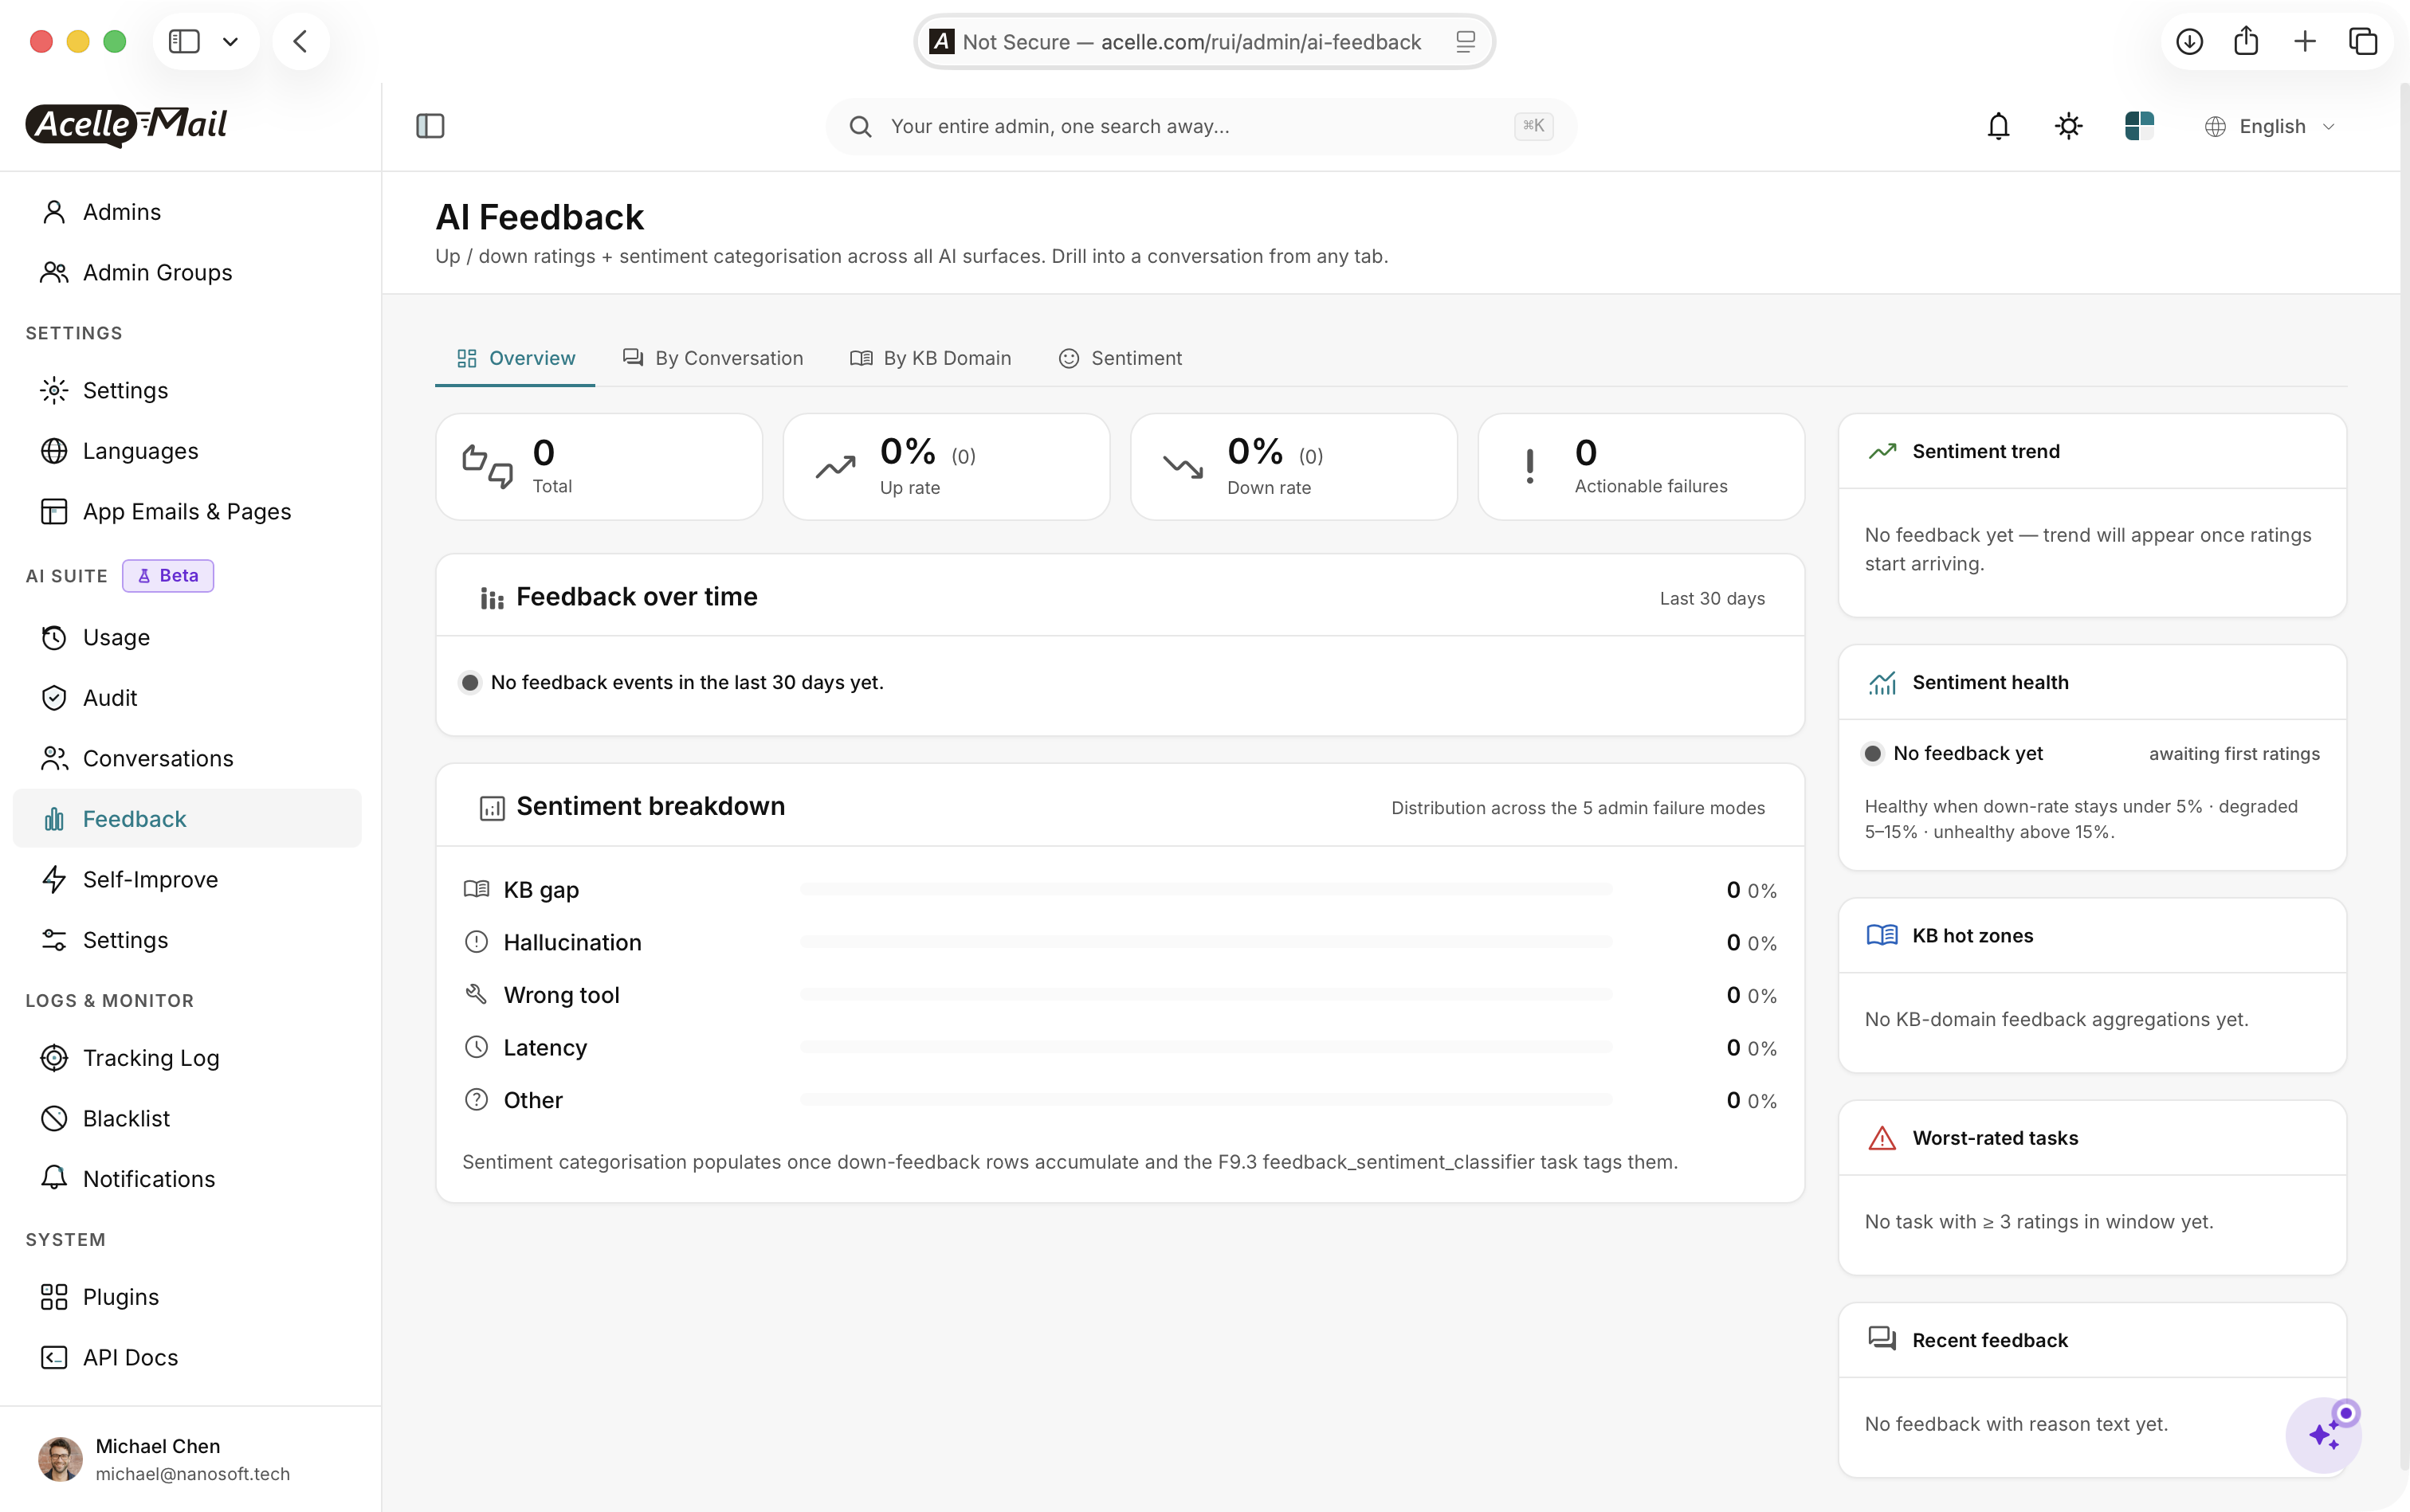This screenshot has height=1512, width=2410.
Task: Click the Sentiment trend icon
Action: (x=1882, y=451)
